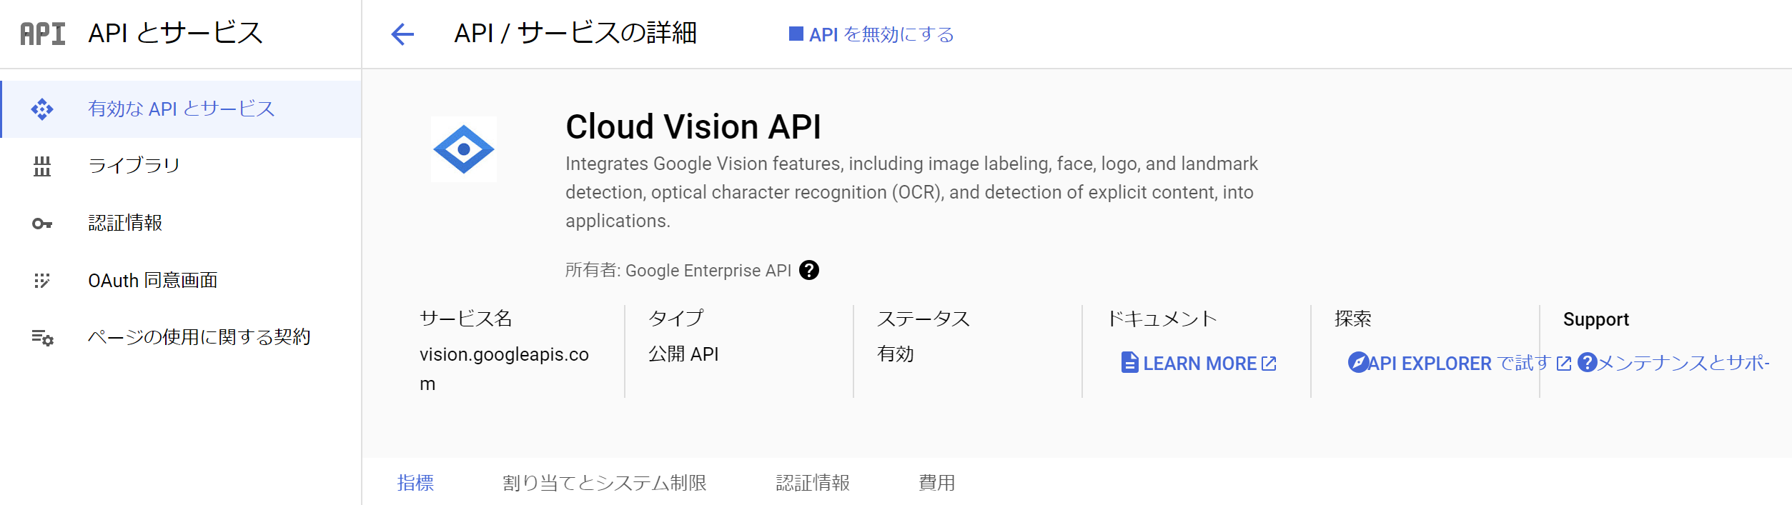Screen dimensions: 1792x505
Task: Click the enabled APIs diamond icon in sidebar
Action: pos(42,109)
